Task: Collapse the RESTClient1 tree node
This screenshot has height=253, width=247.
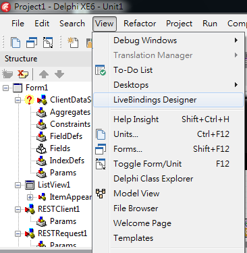Action: pos(18,209)
